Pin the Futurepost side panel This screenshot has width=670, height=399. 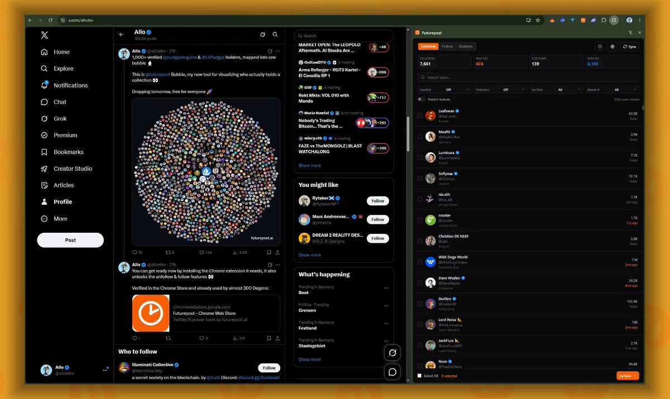pos(630,33)
